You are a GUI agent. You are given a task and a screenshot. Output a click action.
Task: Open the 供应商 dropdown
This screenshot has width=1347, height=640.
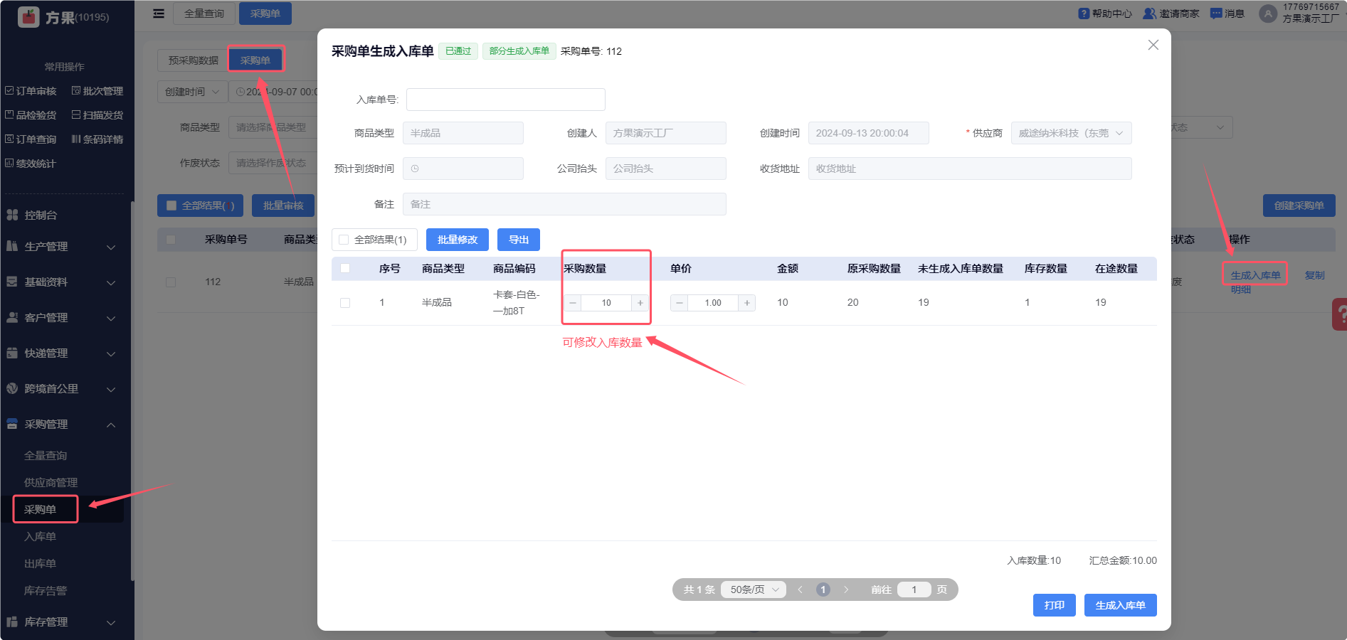pos(1070,133)
